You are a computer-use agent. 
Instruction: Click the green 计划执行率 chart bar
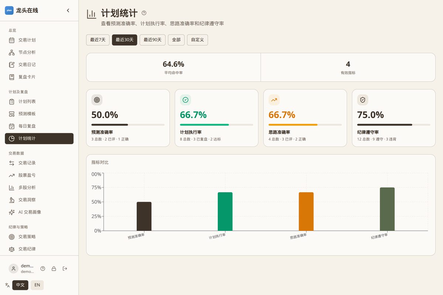[225, 212]
